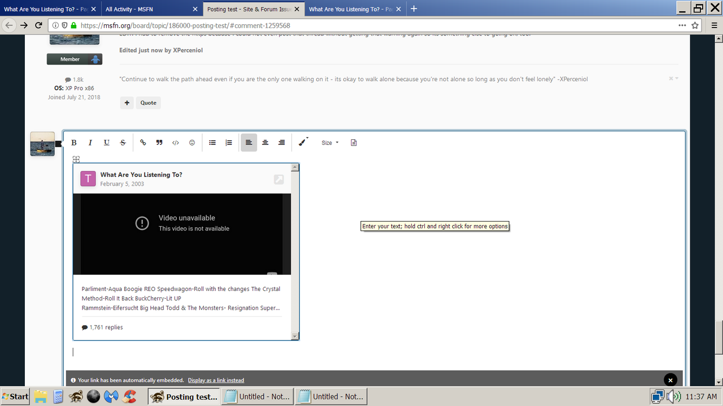Select the embed drag handle icon
This screenshot has width=723, height=406.
coord(76,160)
